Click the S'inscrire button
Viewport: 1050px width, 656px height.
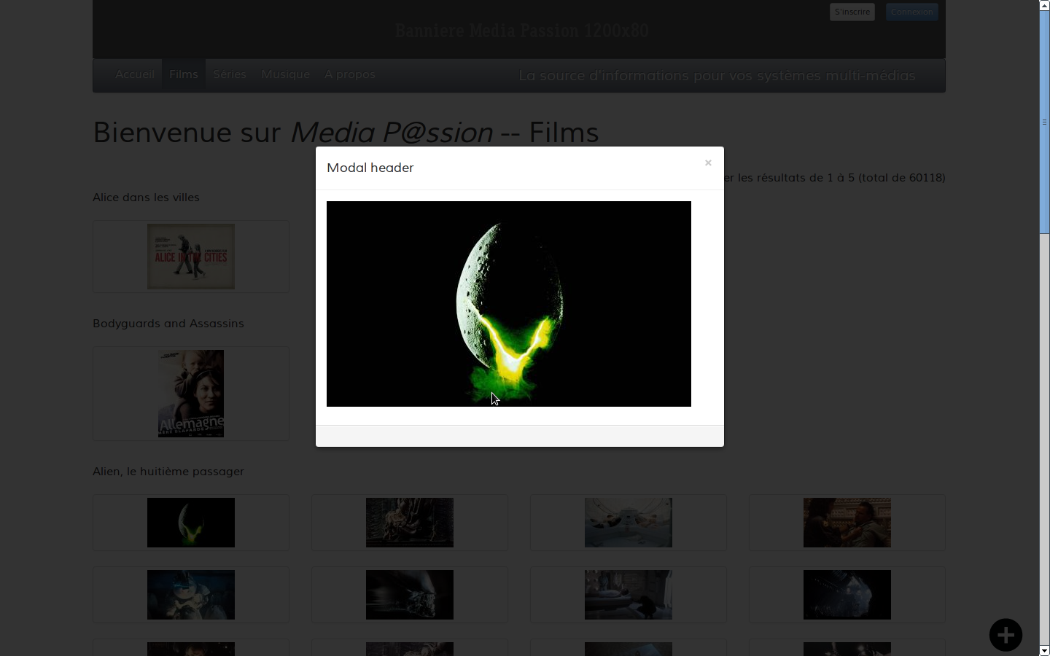pyautogui.click(x=852, y=12)
